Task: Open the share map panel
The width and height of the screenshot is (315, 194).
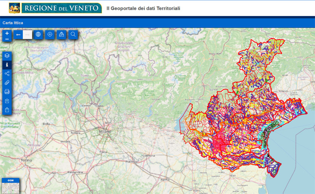Action: (7, 74)
